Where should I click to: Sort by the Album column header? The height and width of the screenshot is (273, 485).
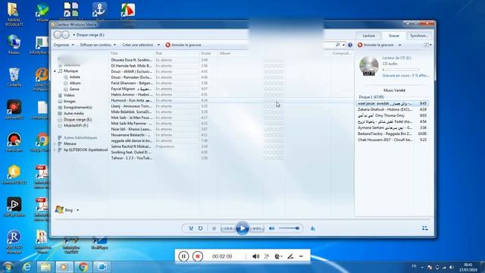(224, 53)
